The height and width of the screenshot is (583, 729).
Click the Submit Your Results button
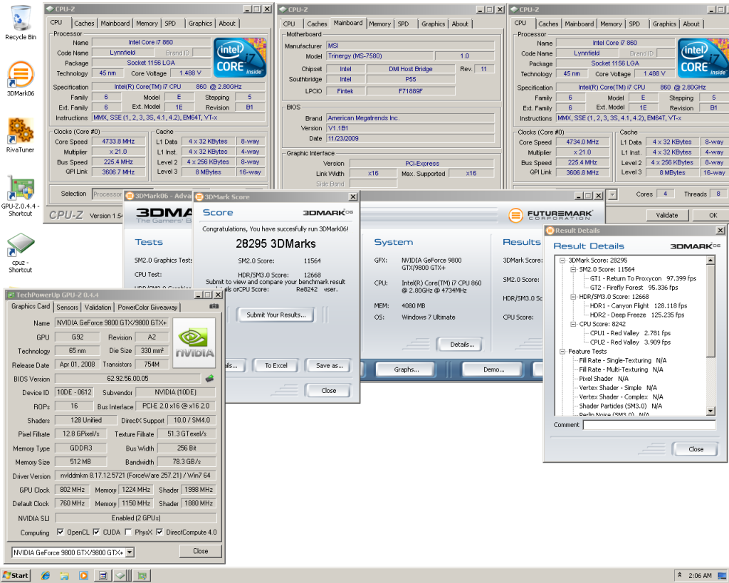point(276,315)
